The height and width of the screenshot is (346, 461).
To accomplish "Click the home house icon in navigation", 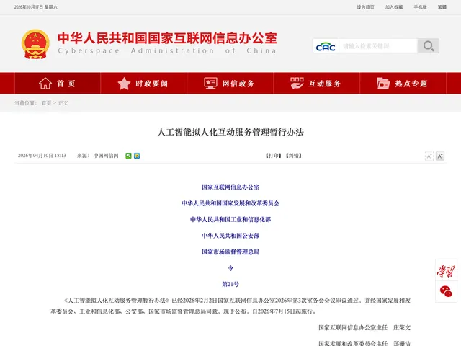I will (45, 84).
